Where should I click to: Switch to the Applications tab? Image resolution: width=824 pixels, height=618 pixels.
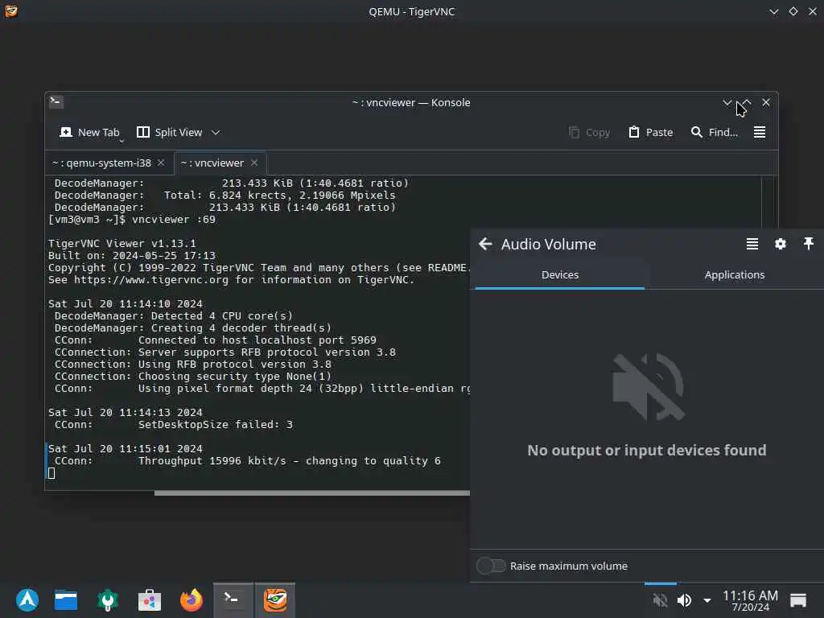point(734,275)
